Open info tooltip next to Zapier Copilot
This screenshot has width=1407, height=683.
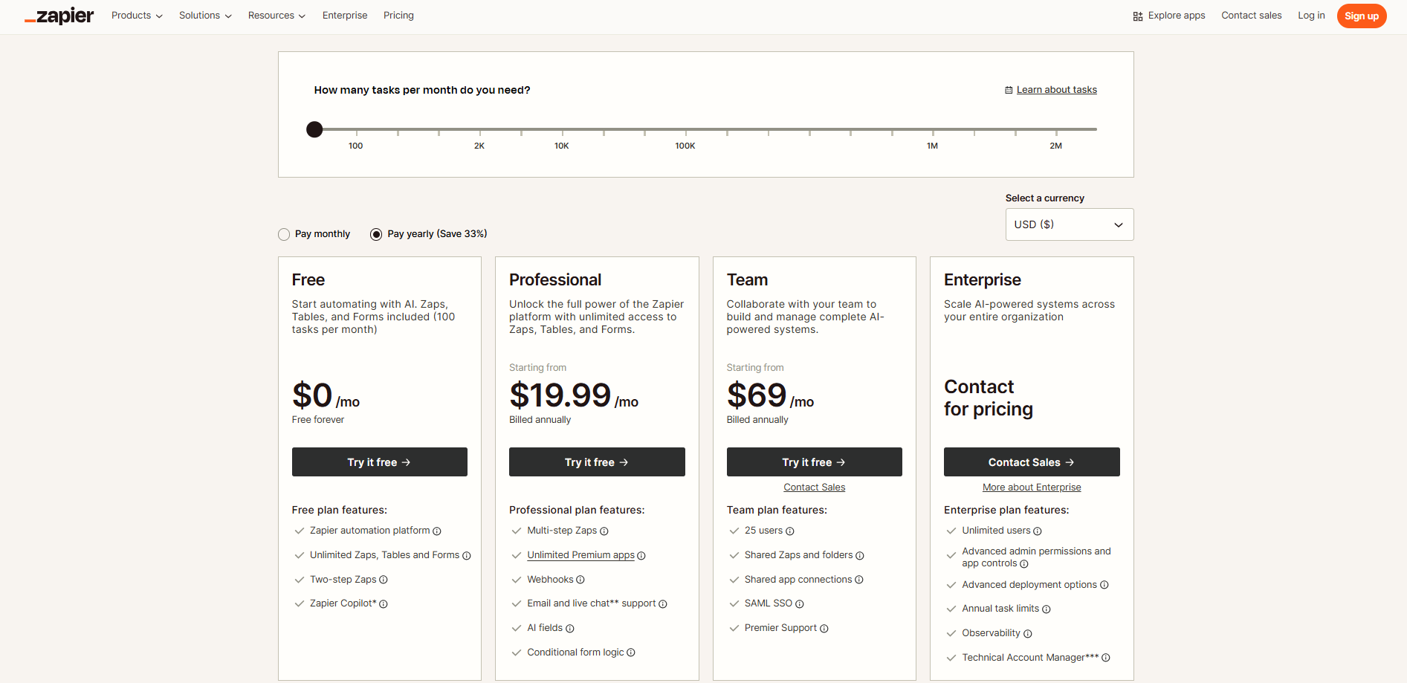(x=383, y=603)
